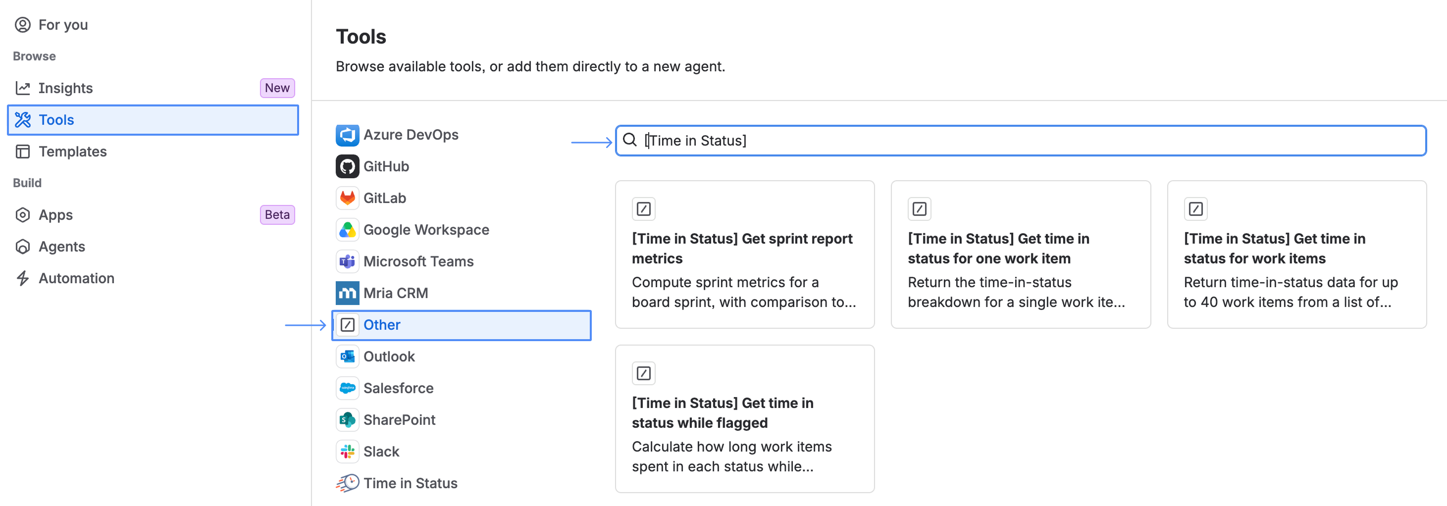Select the Mria CRM icon

pos(347,293)
